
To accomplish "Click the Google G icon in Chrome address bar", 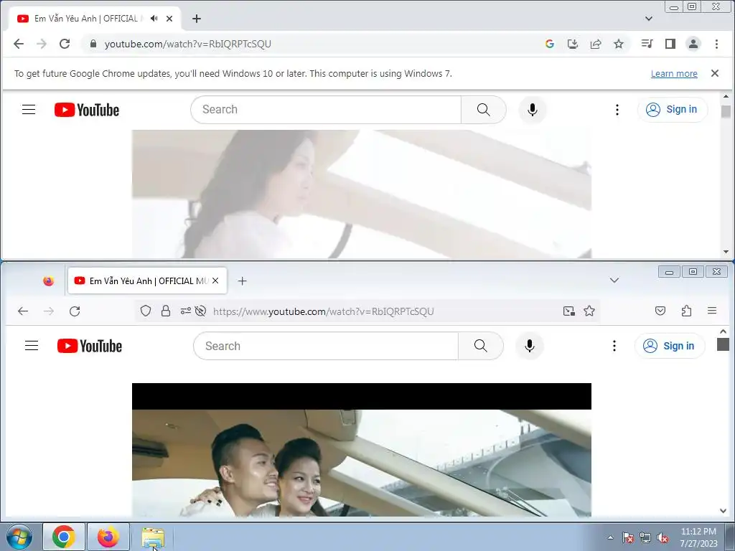I will pos(550,44).
